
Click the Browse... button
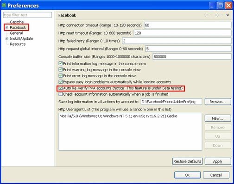coord(218,102)
